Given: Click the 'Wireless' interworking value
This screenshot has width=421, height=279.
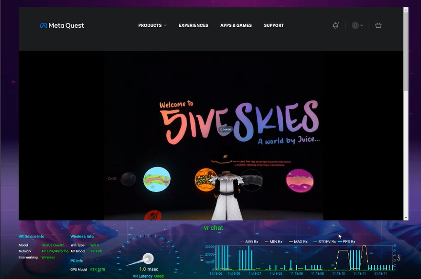Looking at the screenshot, I should [48, 258].
